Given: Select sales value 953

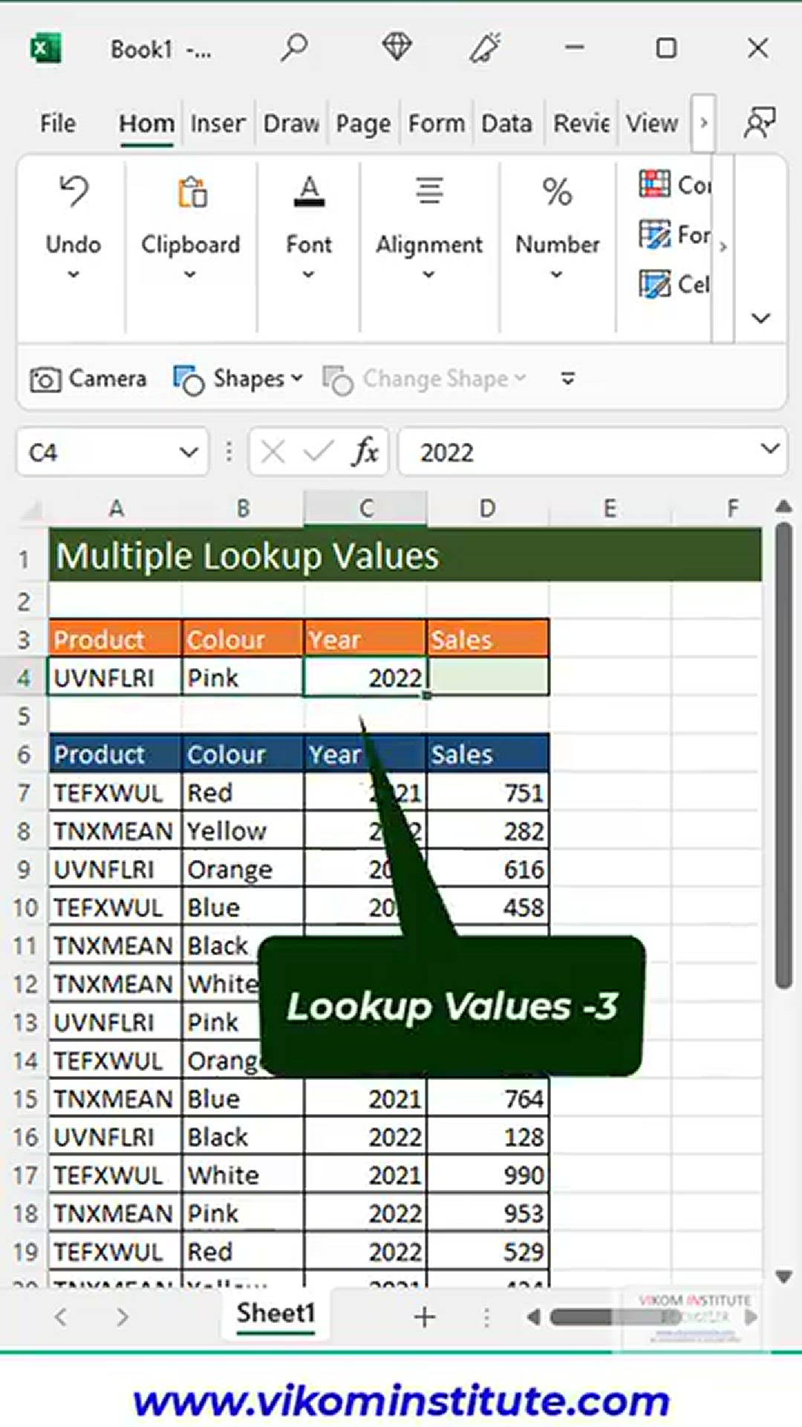Looking at the screenshot, I should click(x=488, y=1214).
